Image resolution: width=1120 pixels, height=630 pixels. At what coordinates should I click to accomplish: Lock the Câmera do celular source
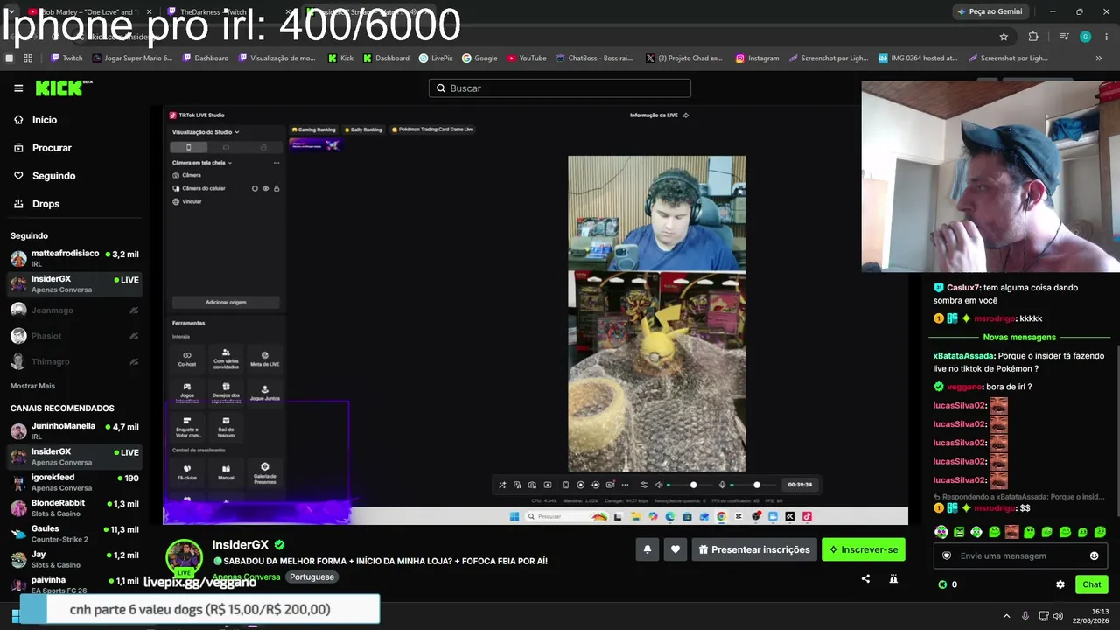(x=276, y=188)
